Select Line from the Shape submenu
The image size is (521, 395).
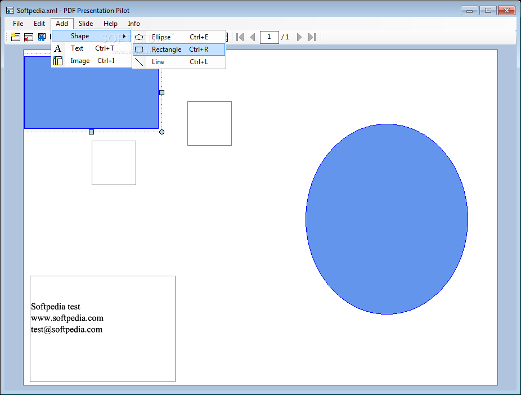179,62
